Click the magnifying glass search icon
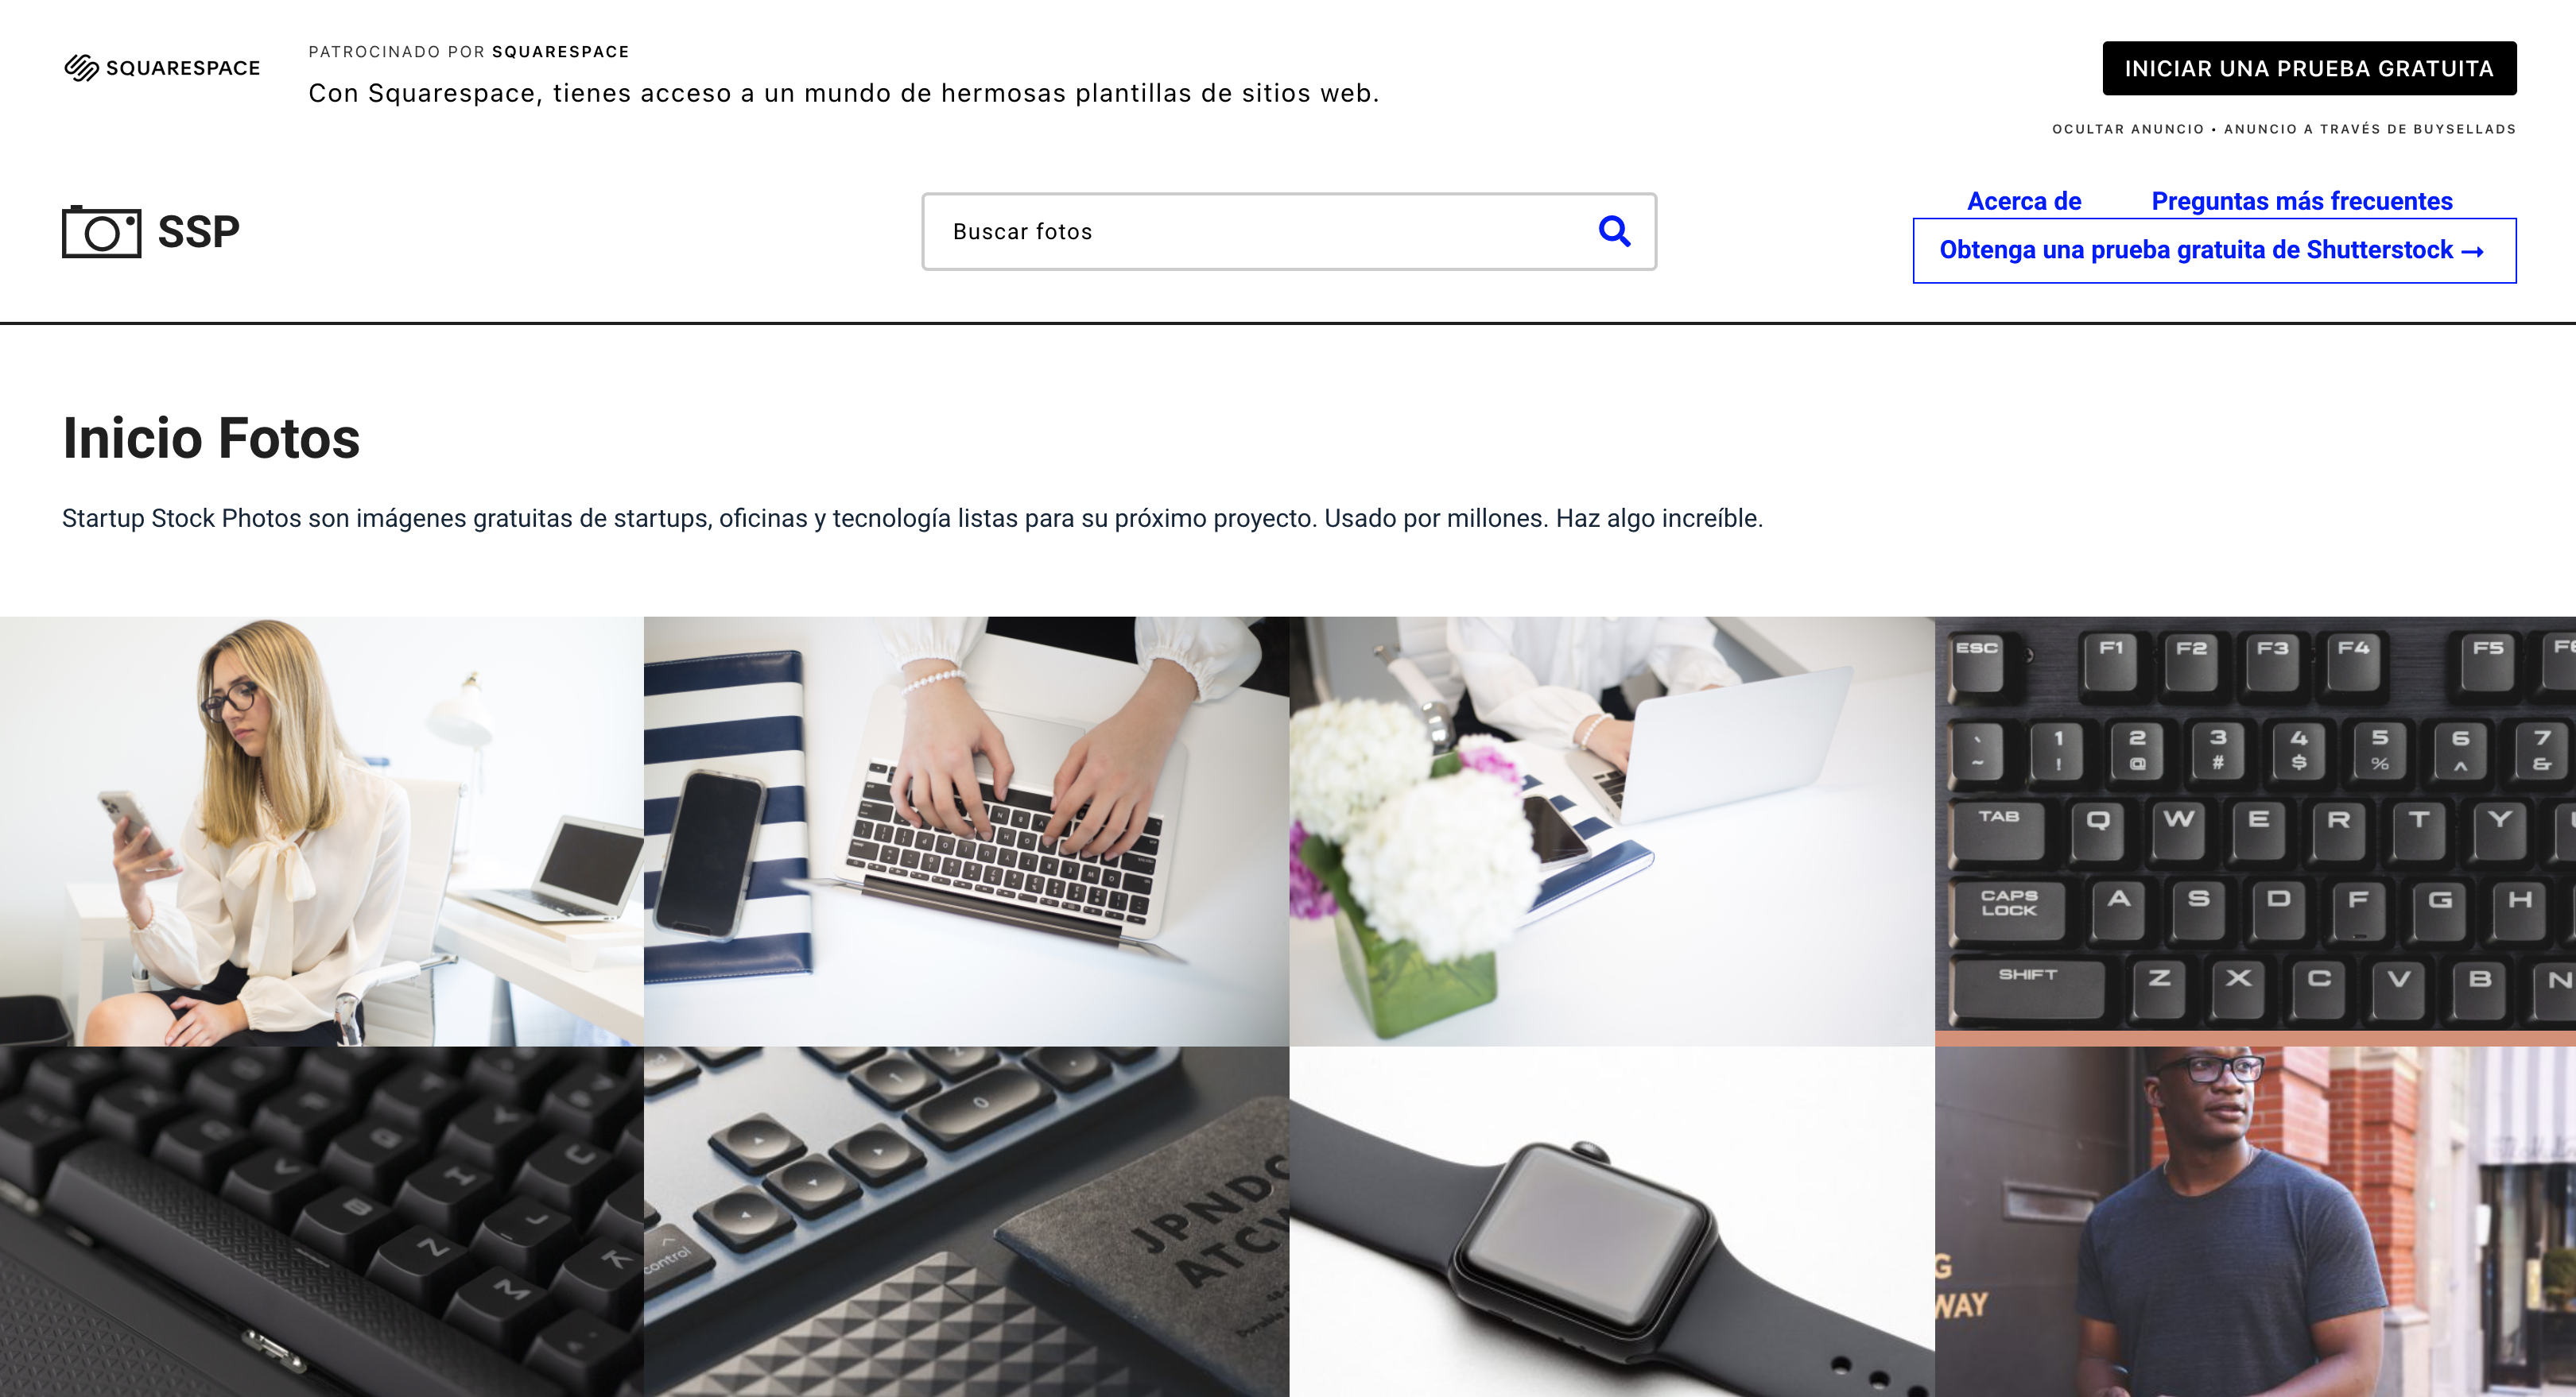The image size is (2576, 1397). tap(1614, 232)
